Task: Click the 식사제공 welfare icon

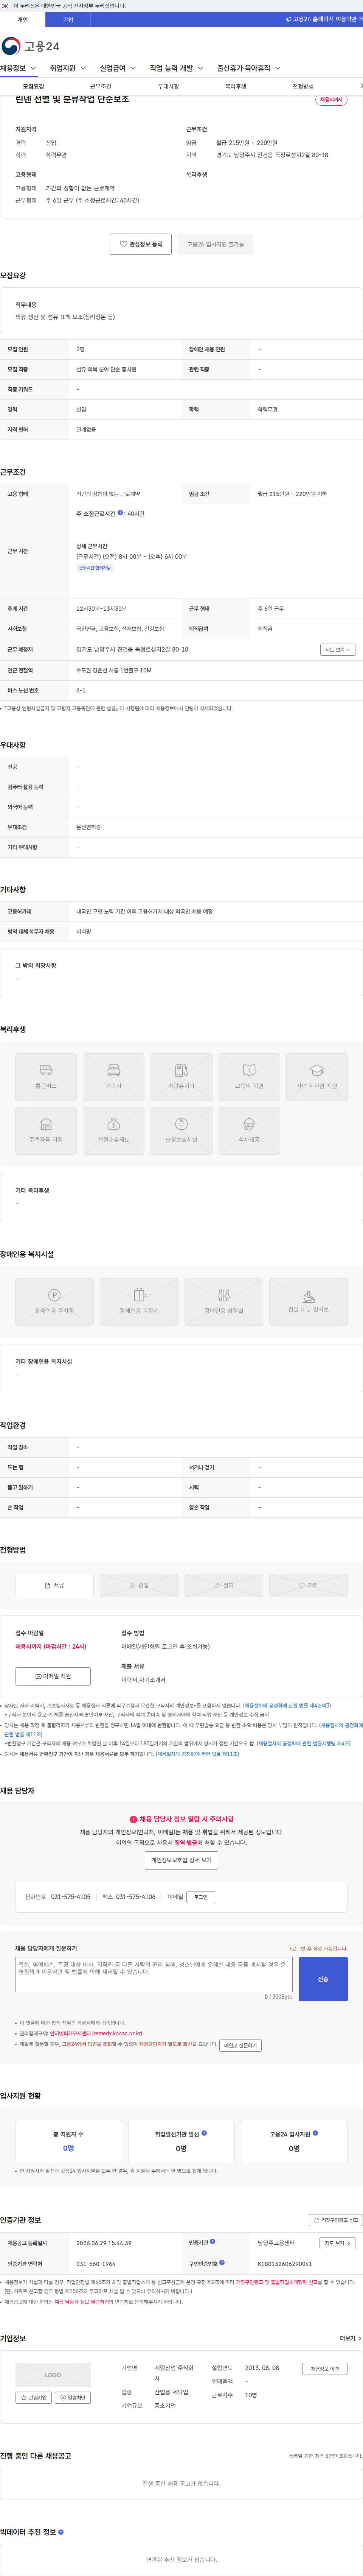Action: pyautogui.click(x=249, y=1131)
